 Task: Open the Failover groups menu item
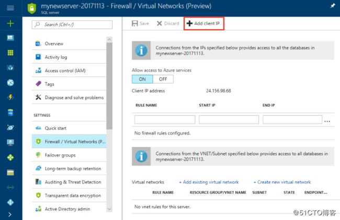(69, 155)
